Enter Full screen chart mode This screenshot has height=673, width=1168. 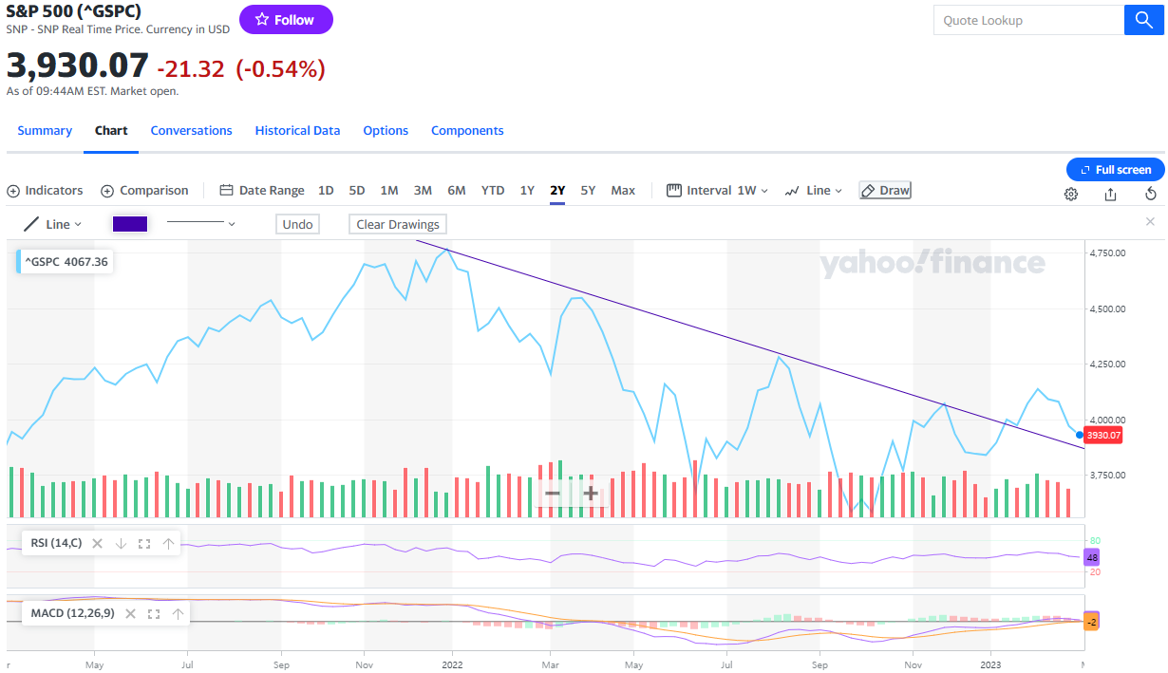pos(1115,169)
